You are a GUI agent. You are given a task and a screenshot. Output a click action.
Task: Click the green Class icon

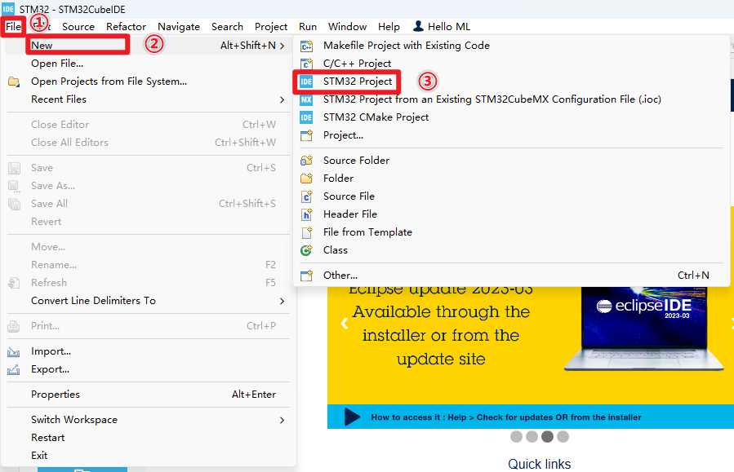pyautogui.click(x=306, y=250)
